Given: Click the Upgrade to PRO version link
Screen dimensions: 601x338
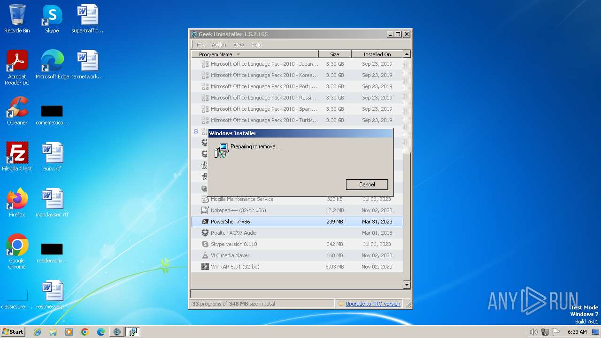Looking at the screenshot, I should coord(373,304).
